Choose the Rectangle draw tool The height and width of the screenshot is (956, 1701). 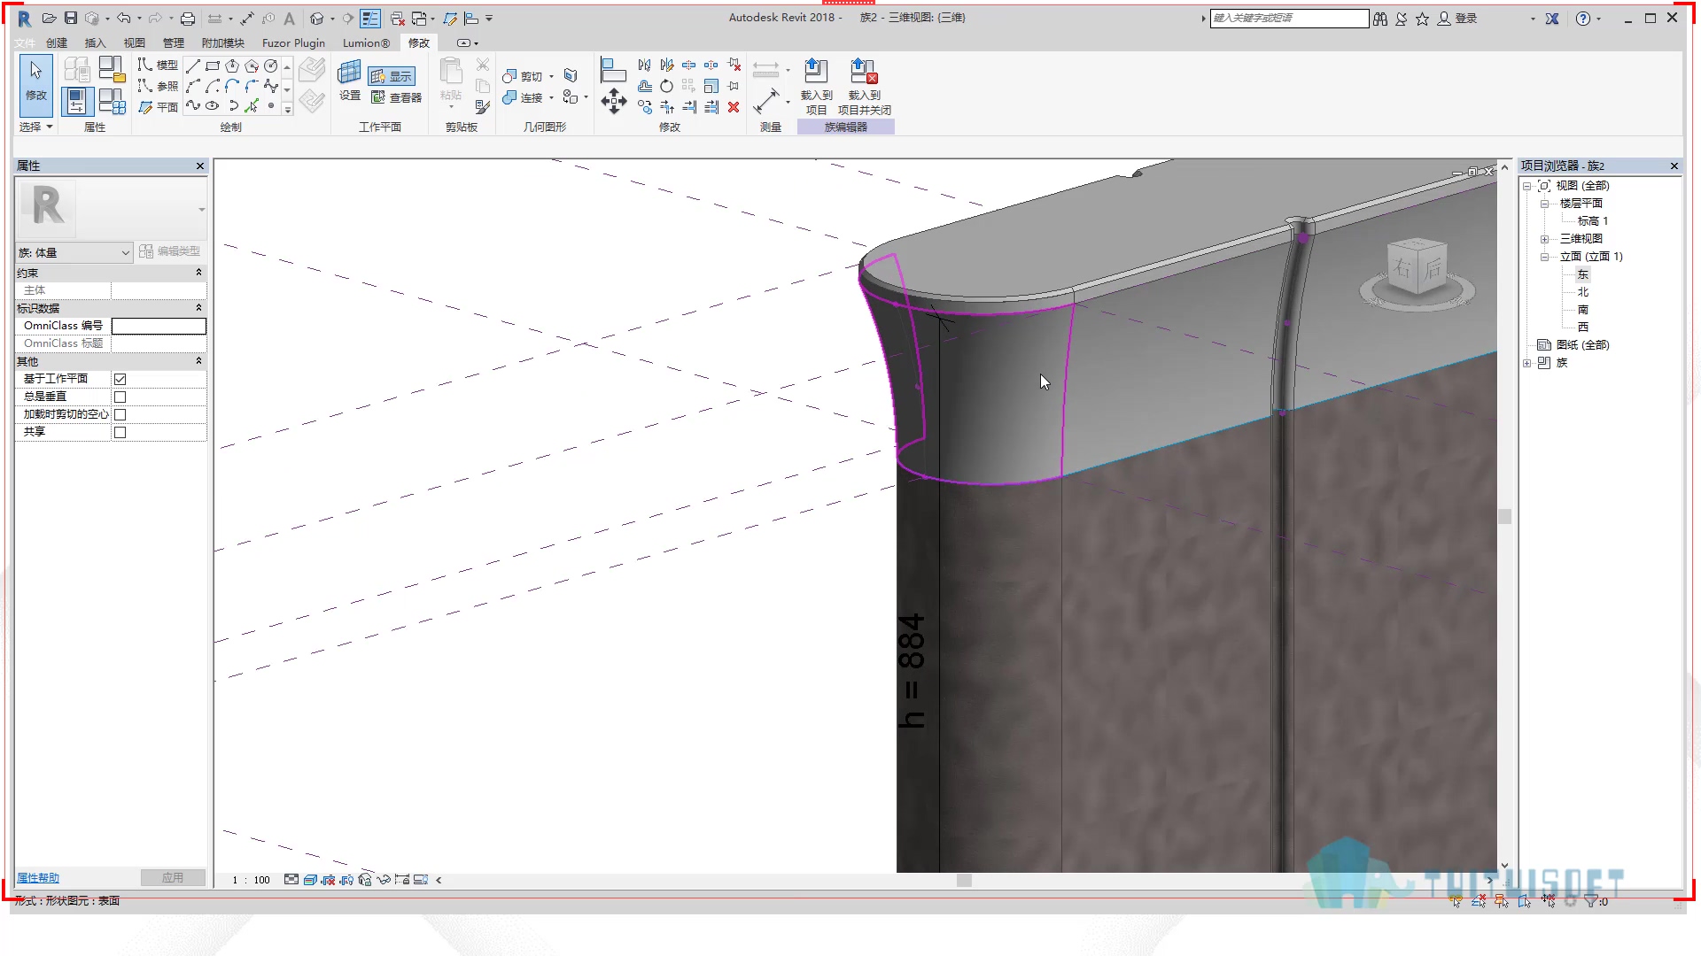pyautogui.click(x=213, y=66)
